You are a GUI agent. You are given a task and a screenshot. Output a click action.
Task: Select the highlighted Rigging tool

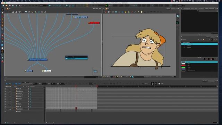2,51
